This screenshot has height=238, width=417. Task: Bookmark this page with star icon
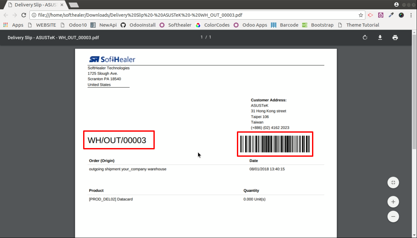(x=361, y=15)
